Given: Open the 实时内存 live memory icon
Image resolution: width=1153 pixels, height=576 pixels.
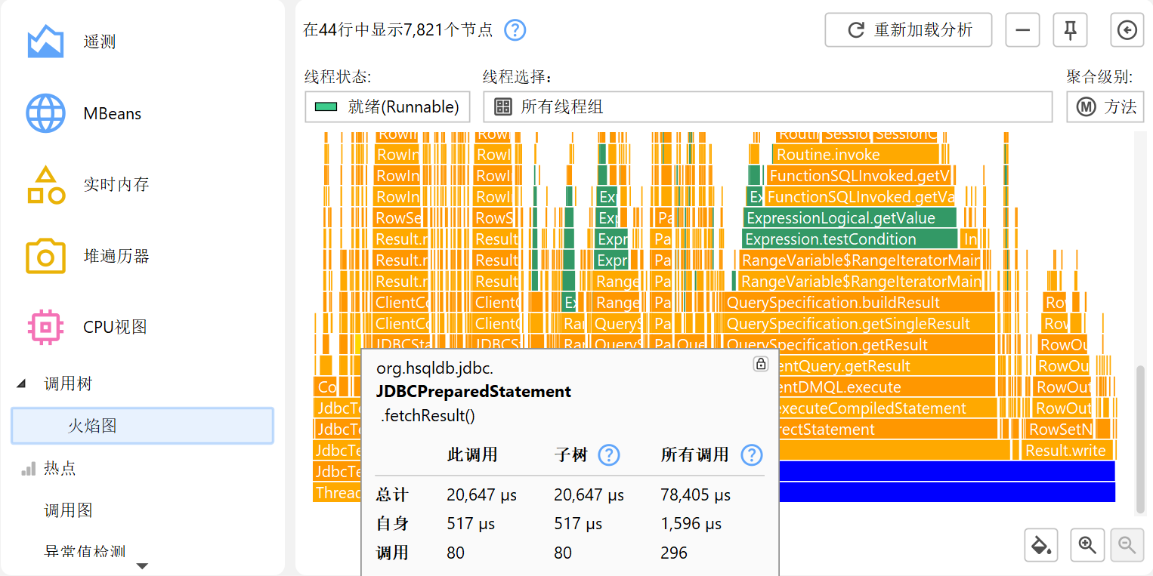Looking at the screenshot, I should (x=45, y=185).
